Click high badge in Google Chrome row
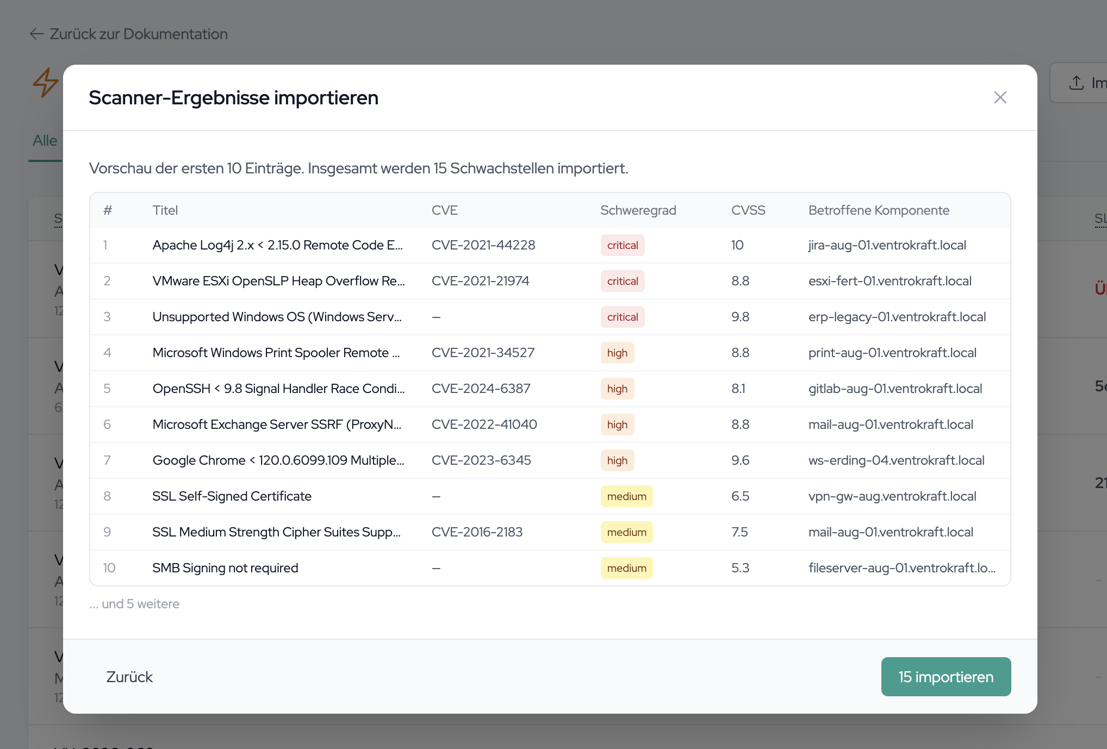The width and height of the screenshot is (1107, 749). click(x=617, y=460)
